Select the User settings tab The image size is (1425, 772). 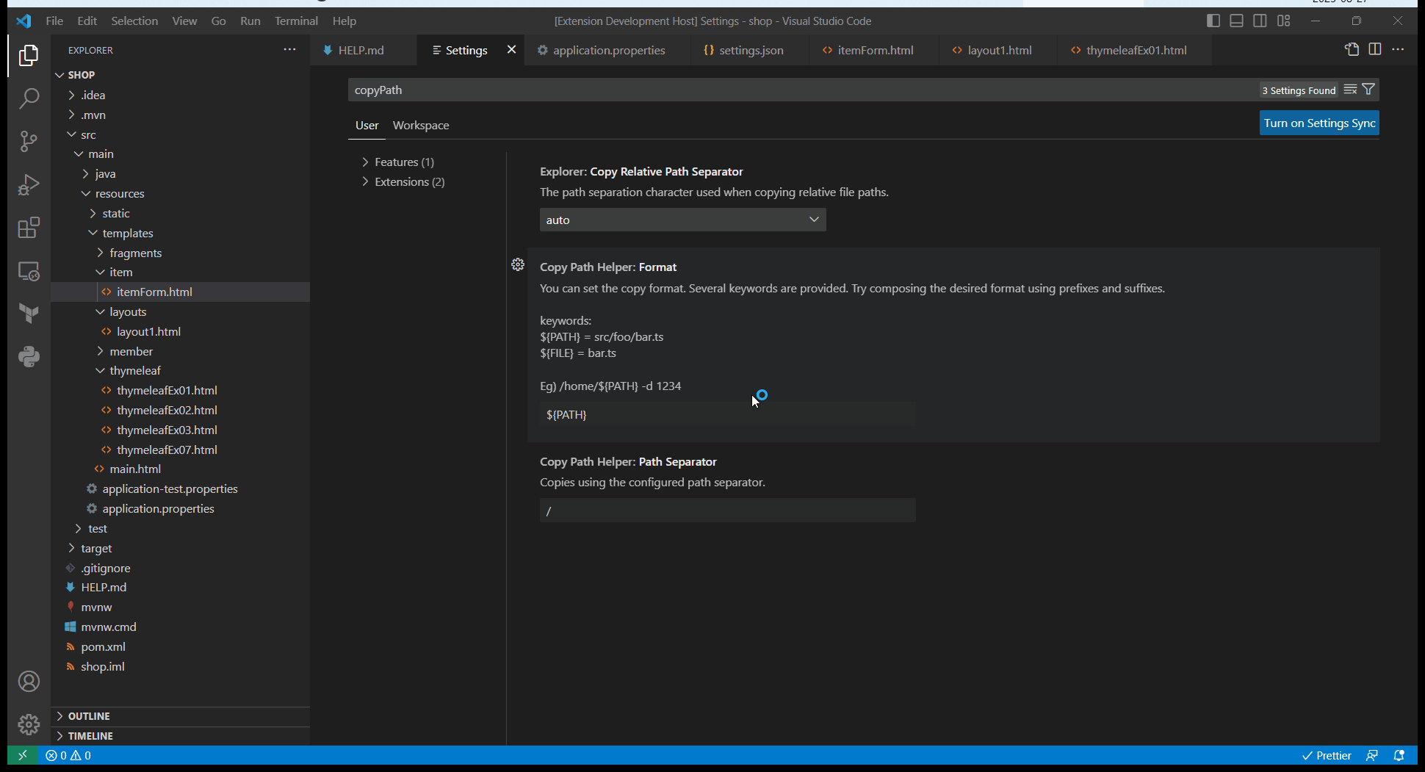pos(367,125)
